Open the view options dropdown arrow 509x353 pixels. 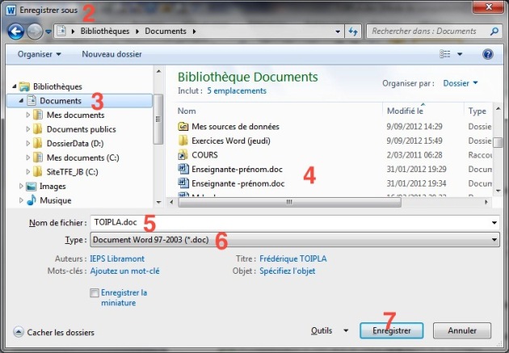tap(460, 54)
